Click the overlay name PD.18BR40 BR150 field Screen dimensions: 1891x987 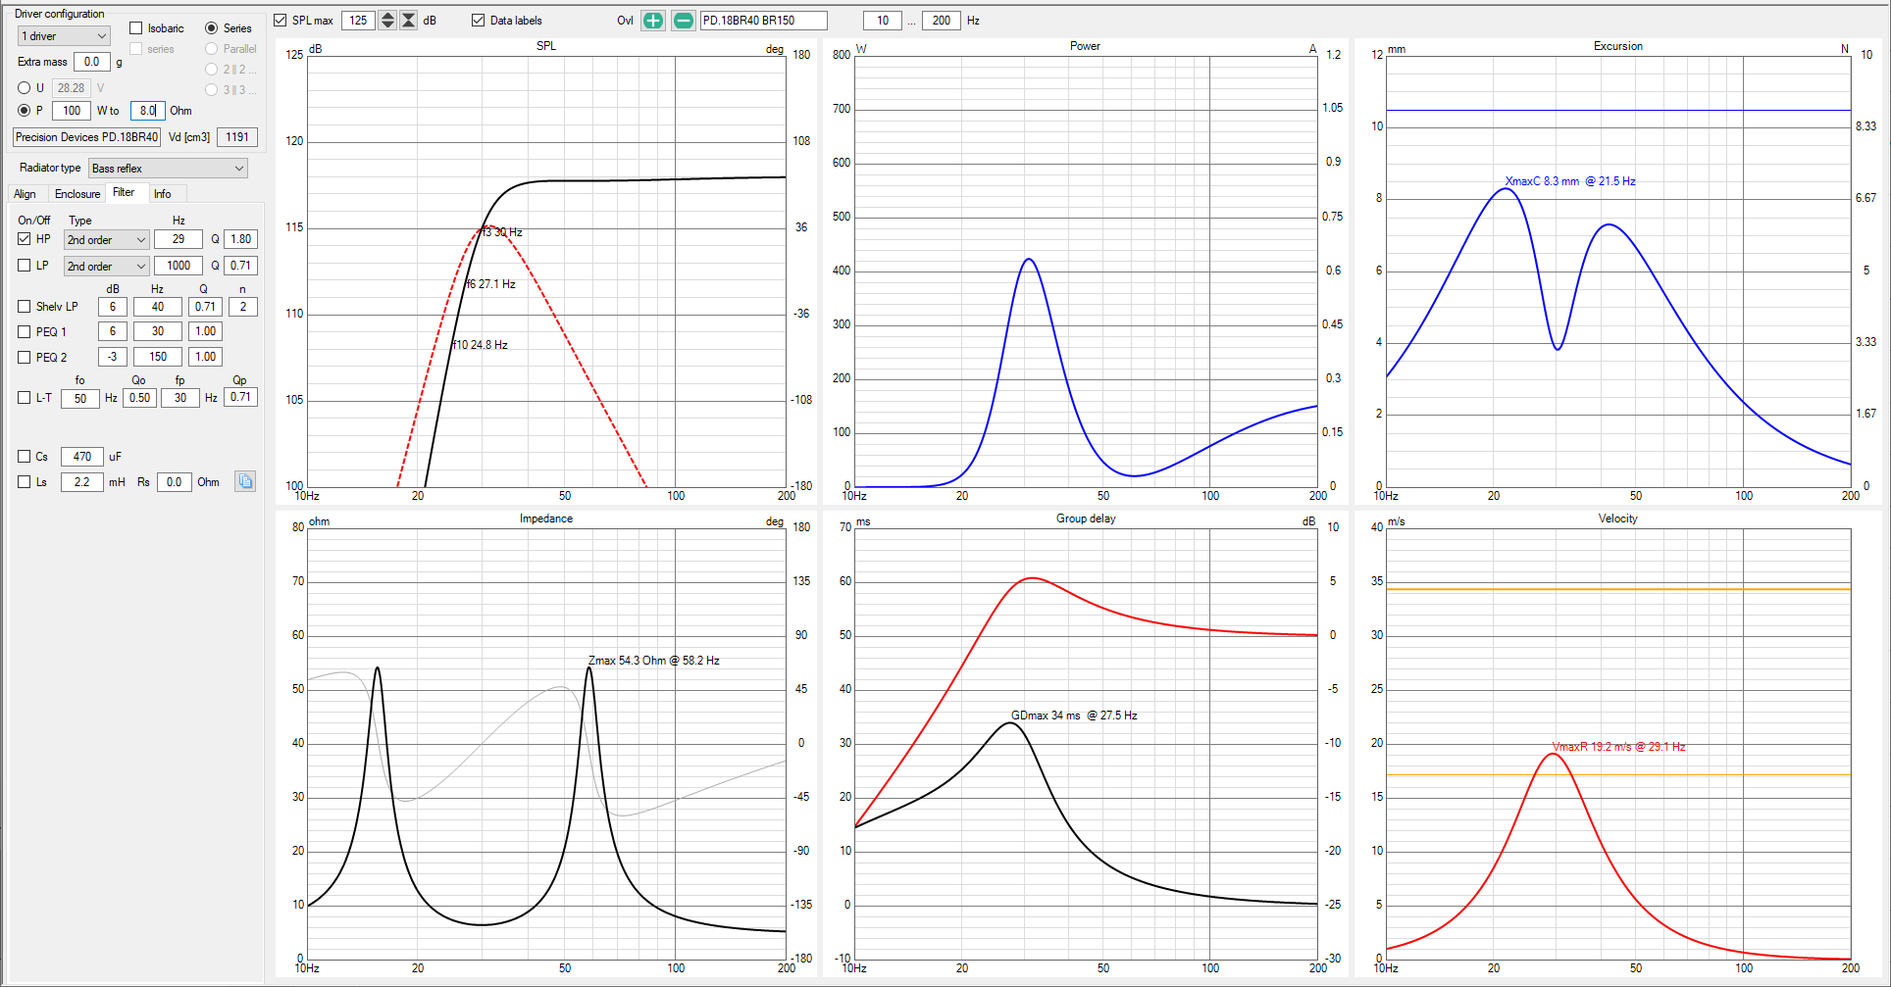click(x=763, y=21)
